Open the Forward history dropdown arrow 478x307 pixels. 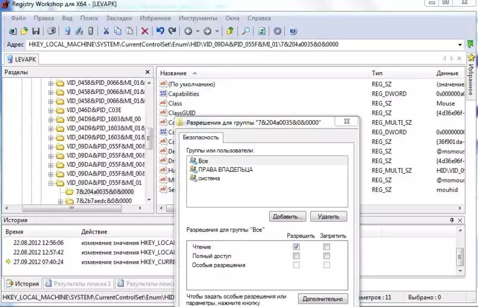click(x=217, y=31)
